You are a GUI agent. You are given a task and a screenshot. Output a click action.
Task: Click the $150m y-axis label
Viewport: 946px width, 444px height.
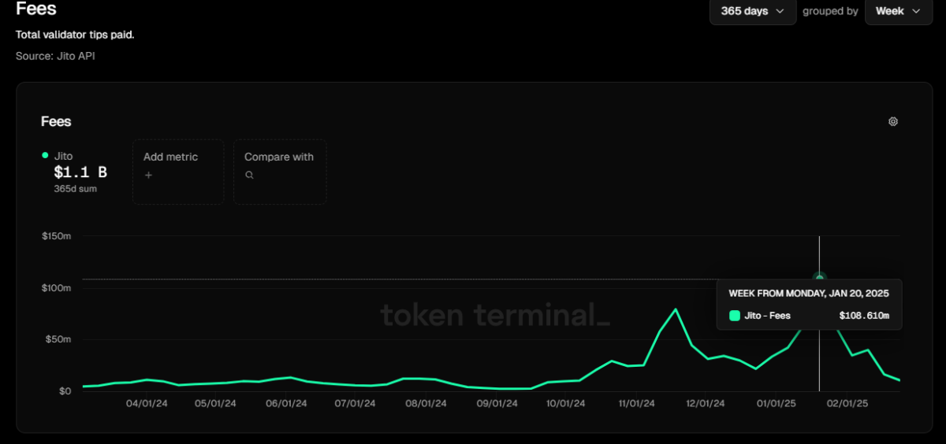click(x=56, y=235)
